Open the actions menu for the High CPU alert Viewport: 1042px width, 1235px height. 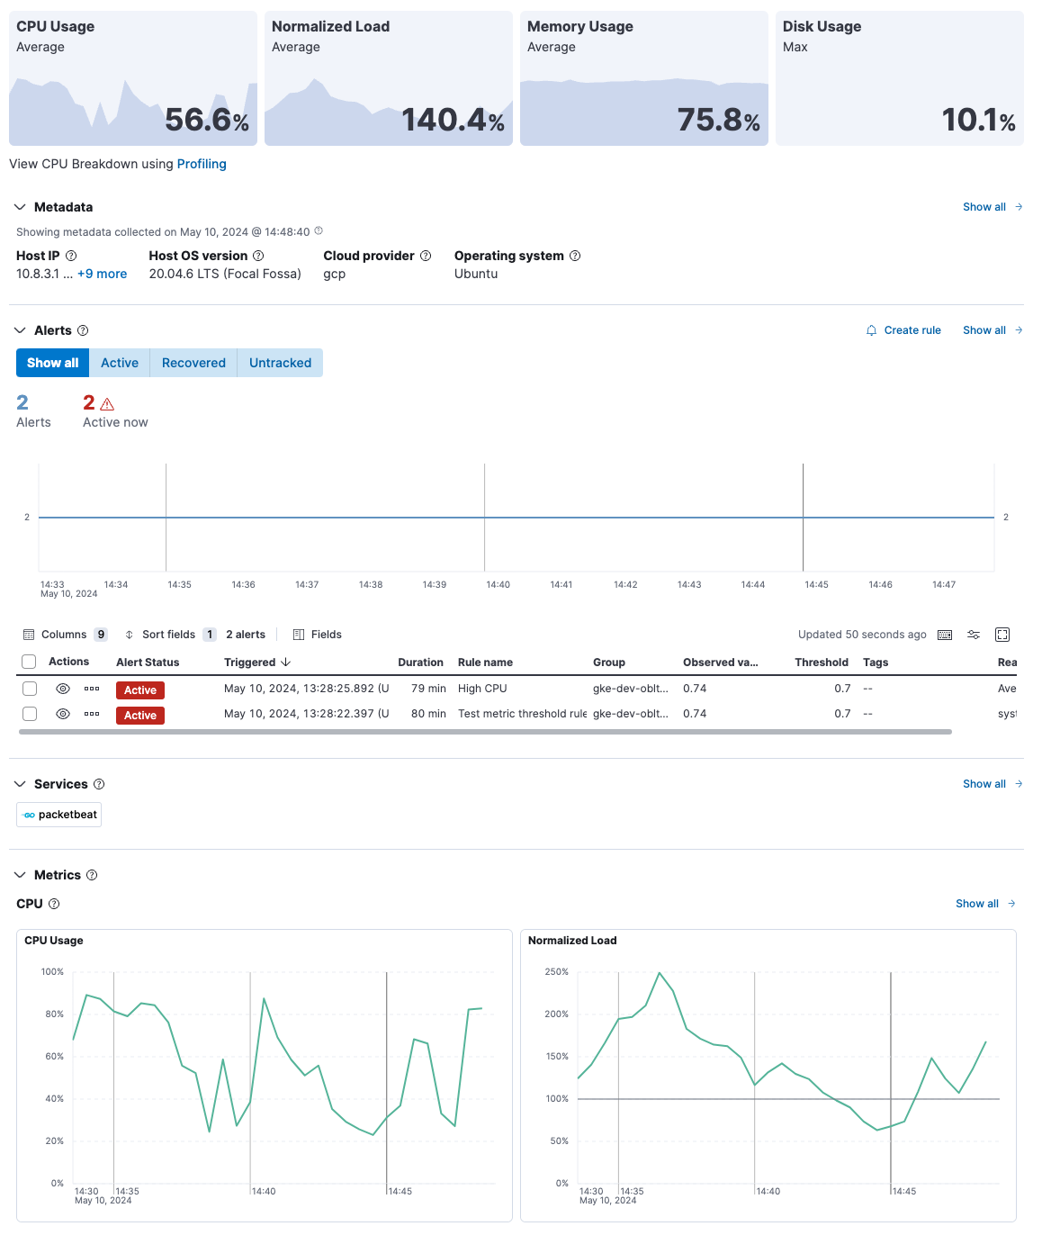tap(91, 690)
